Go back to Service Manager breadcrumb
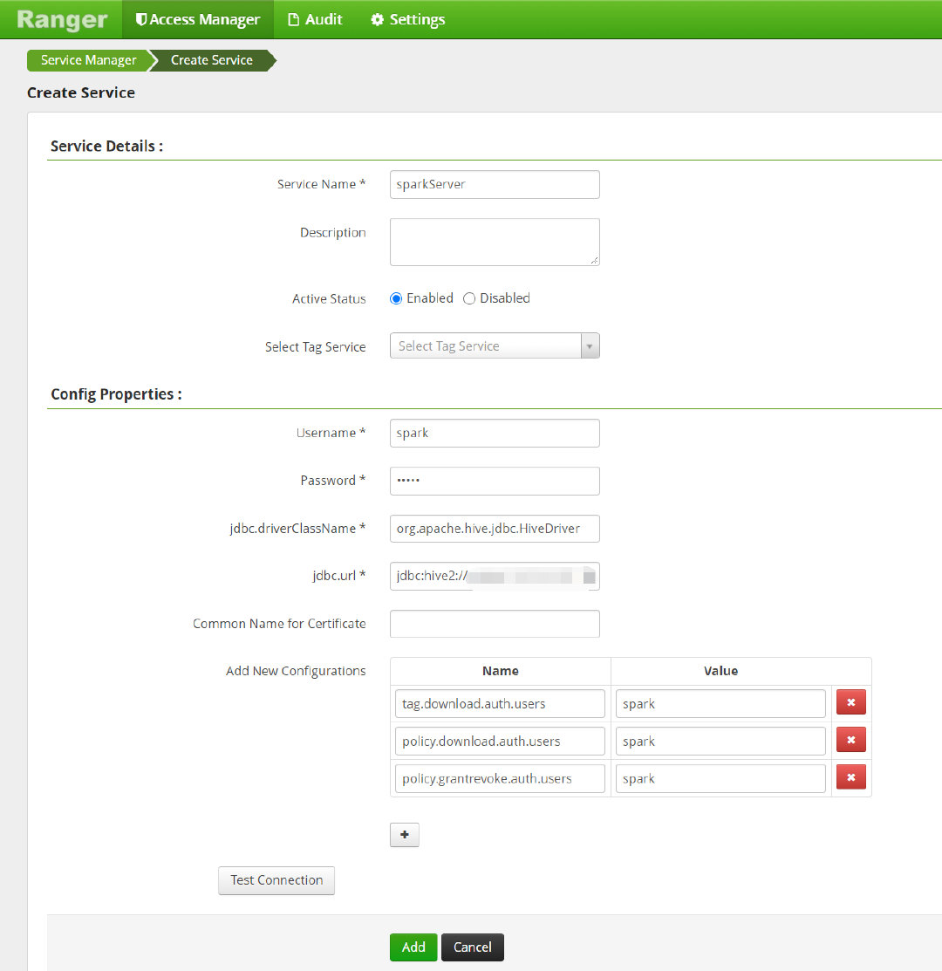 [x=88, y=60]
